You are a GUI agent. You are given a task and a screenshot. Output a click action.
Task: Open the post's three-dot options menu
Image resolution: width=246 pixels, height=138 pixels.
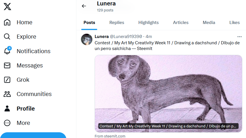click(x=239, y=37)
